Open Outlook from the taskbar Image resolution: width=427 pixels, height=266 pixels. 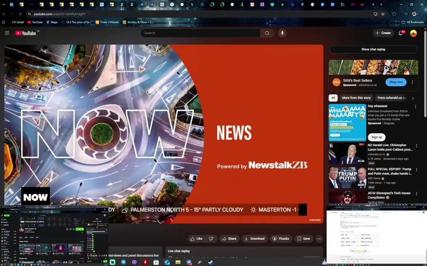167,262
